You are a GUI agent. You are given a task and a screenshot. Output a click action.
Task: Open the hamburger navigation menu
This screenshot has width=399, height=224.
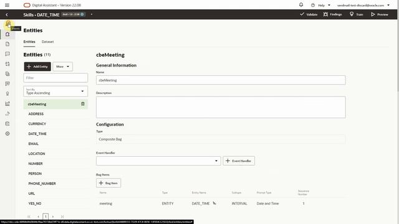(x=7, y=5)
